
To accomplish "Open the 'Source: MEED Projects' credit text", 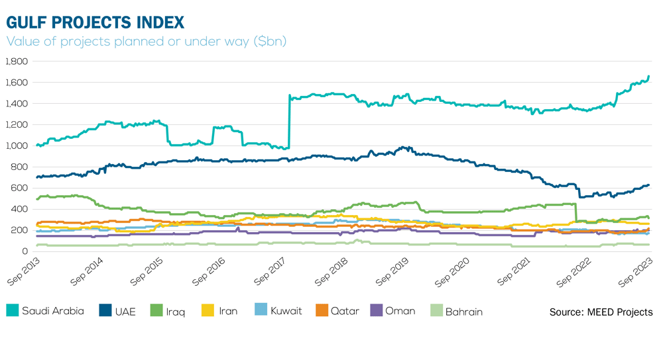I will [x=601, y=312].
